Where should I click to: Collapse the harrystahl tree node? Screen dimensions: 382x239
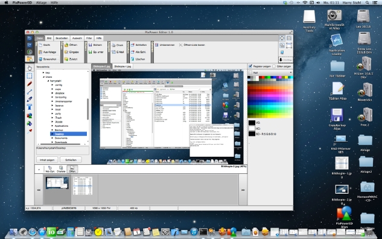pyautogui.click(x=48, y=81)
